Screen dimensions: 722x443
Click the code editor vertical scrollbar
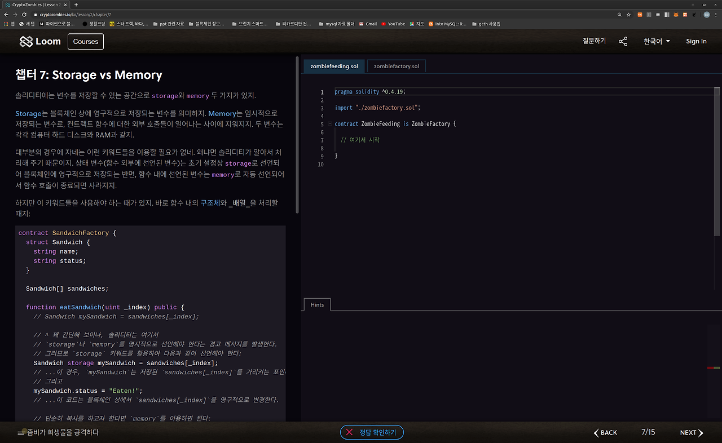[717, 161]
